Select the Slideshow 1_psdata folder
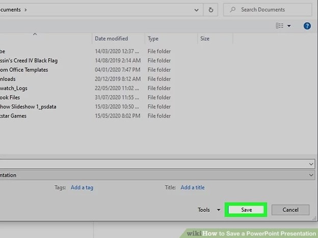318x238 pixels. [x=28, y=107]
